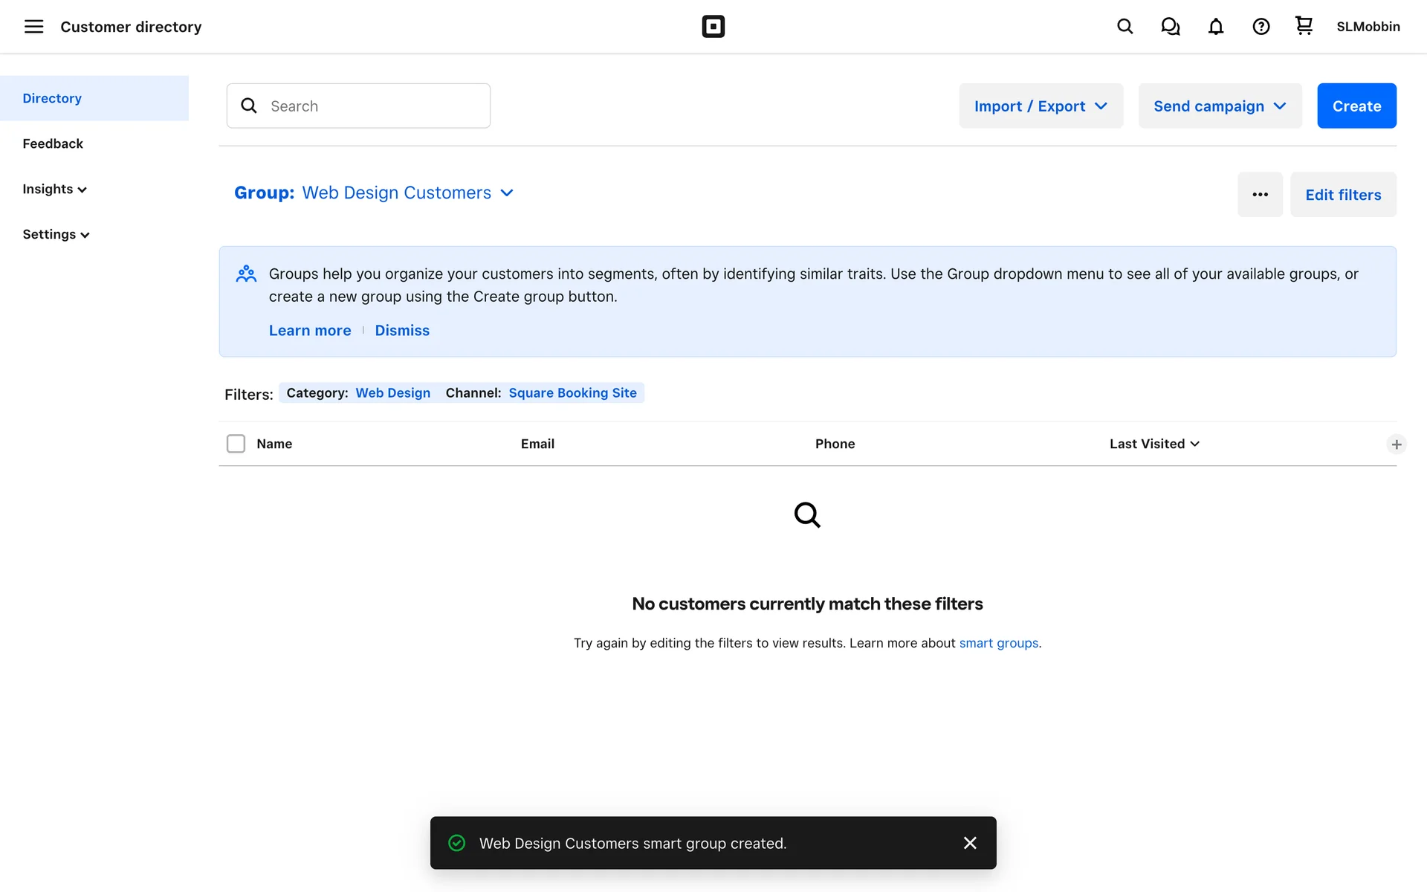
Task: Open search from the top bar magnifier
Action: (x=1125, y=27)
